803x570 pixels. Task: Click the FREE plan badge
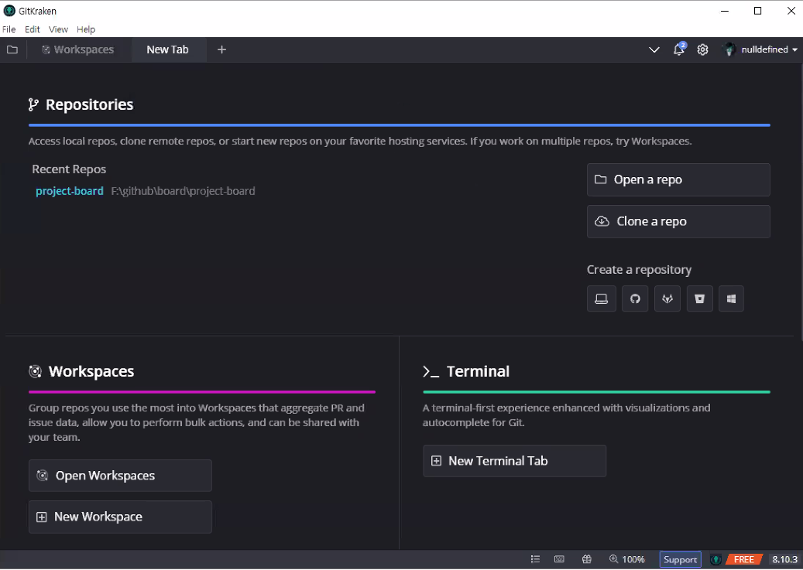(x=744, y=559)
